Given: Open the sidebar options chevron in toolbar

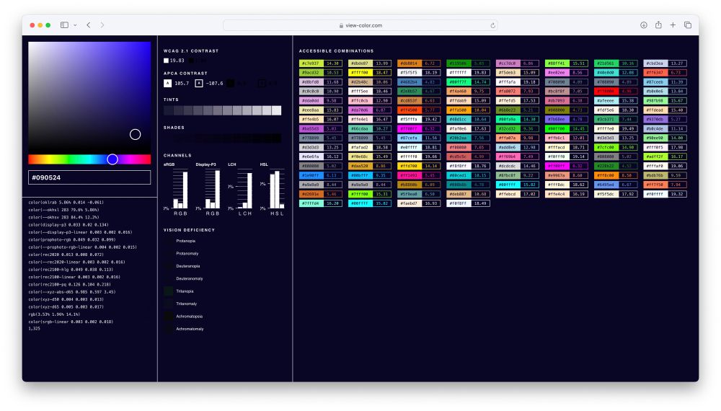Looking at the screenshot, I should click(x=75, y=25).
